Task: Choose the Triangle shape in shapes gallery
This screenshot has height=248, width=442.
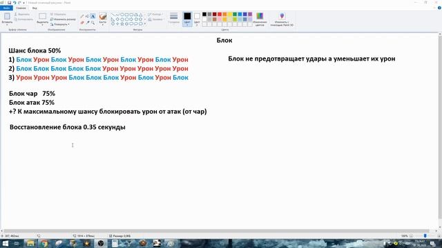Action: point(141,14)
